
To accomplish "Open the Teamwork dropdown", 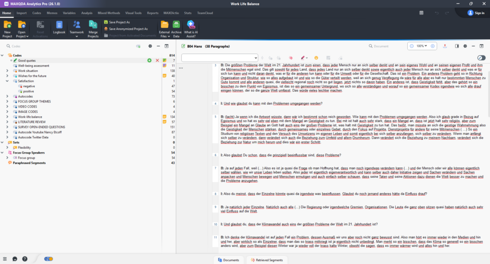I will coord(77,36).
